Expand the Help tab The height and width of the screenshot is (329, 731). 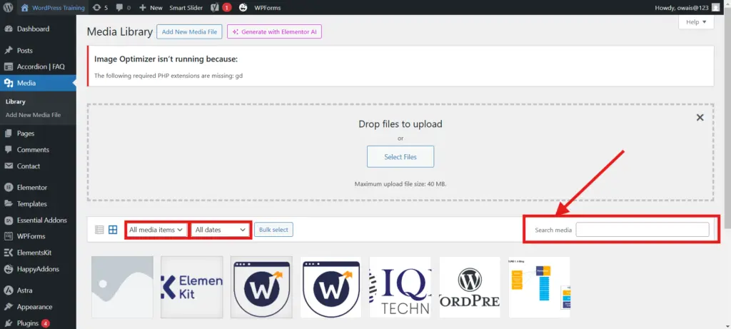[x=696, y=22]
